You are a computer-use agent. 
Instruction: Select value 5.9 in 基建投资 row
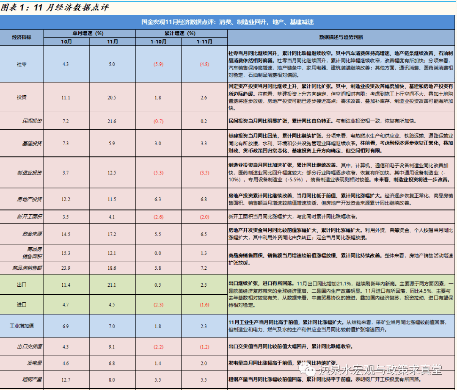(112, 144)
